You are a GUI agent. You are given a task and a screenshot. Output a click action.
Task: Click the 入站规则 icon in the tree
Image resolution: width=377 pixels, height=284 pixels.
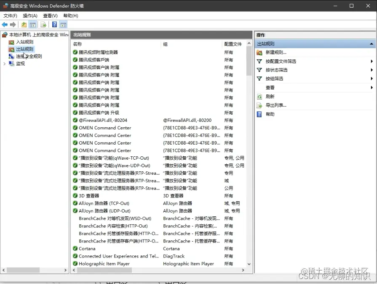pyautogui.click(x=11, y=42)
